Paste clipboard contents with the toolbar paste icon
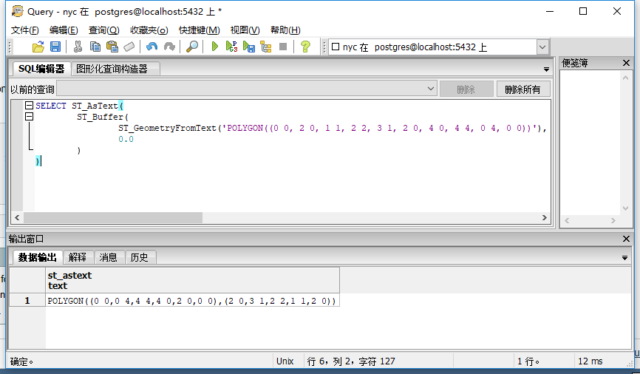The width and height of the screenshot is (640, 374). pyautogui.click(x=112, y=47)
